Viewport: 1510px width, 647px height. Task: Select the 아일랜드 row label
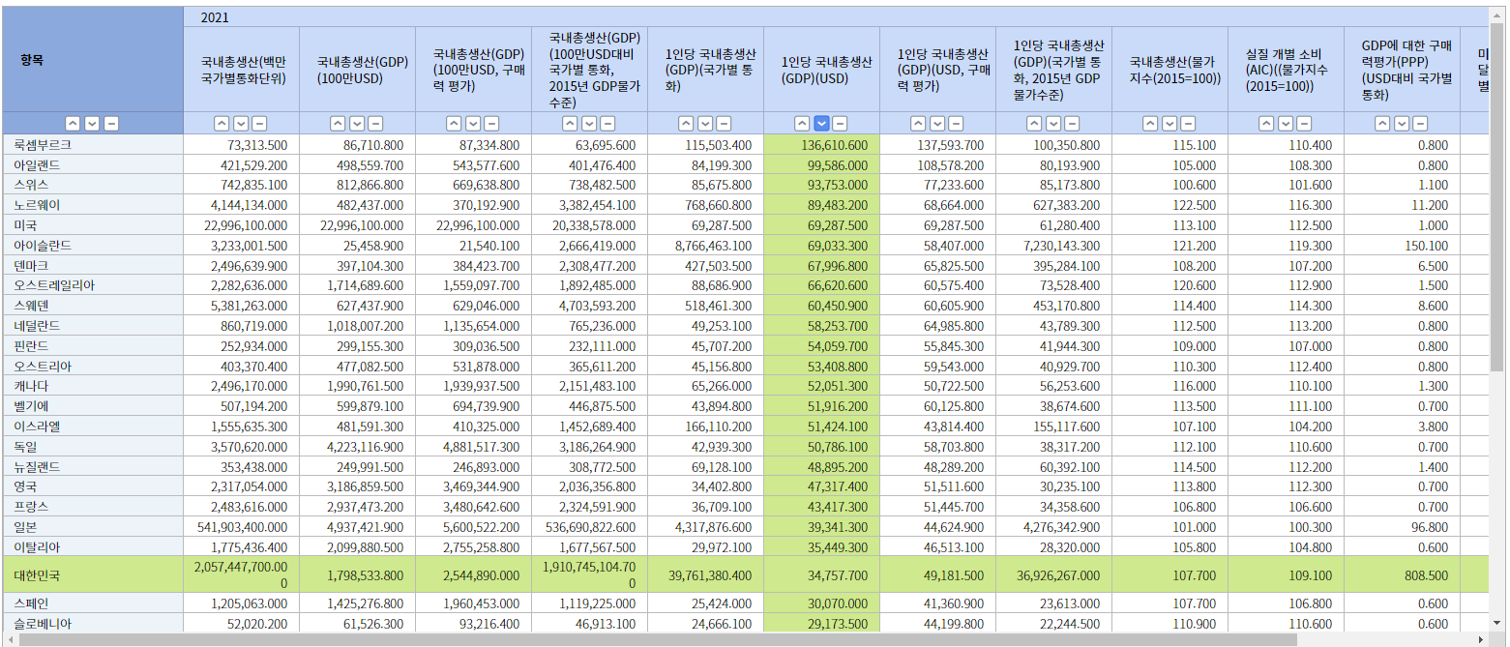pos(38,165)
